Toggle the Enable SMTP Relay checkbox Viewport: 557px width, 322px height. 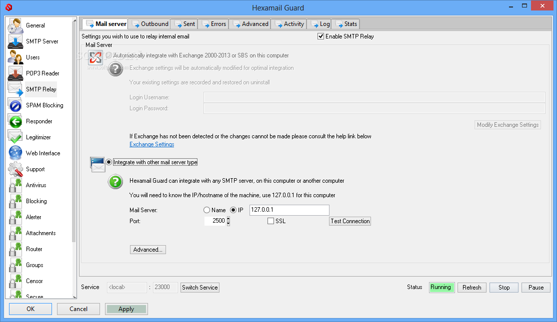pos(321,36)
